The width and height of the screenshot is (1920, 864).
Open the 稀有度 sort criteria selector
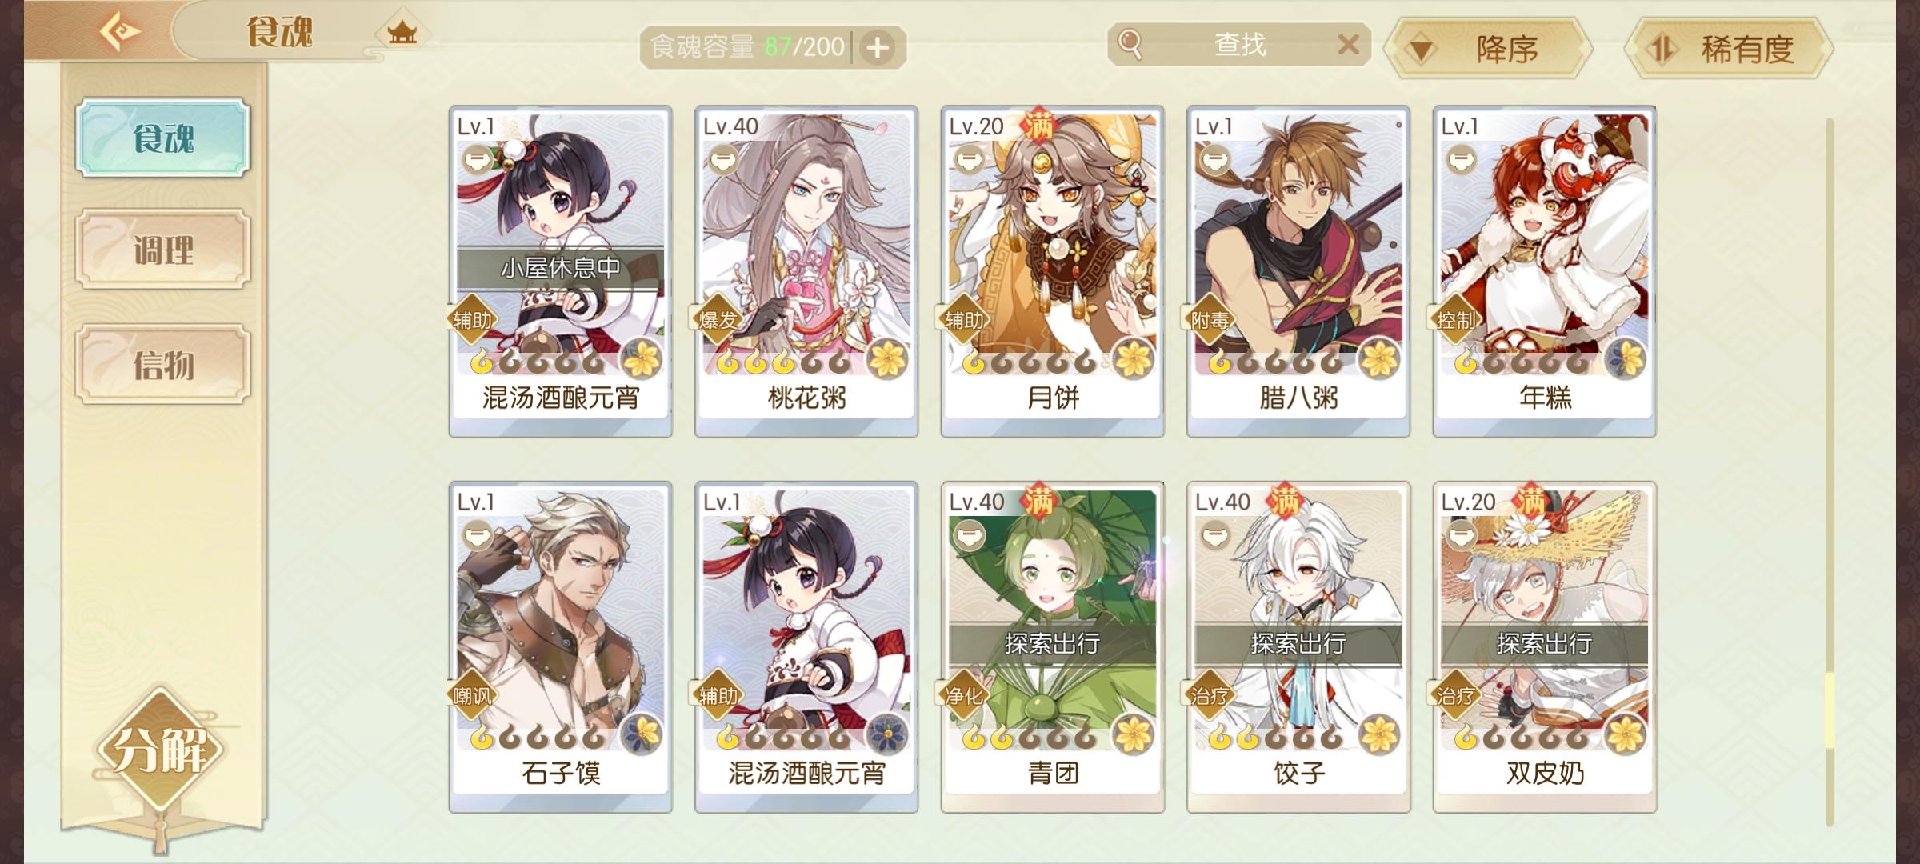pyautogui.click(x=1729, y=48)
